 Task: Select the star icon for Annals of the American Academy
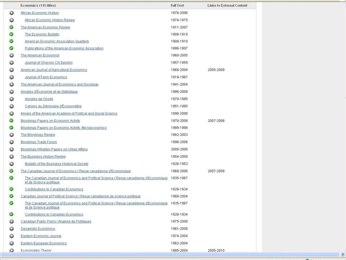[12, 114]
